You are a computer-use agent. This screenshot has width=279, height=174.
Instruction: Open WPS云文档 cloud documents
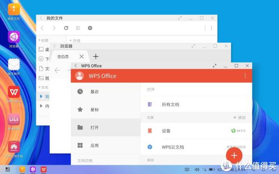pos(196,147)
